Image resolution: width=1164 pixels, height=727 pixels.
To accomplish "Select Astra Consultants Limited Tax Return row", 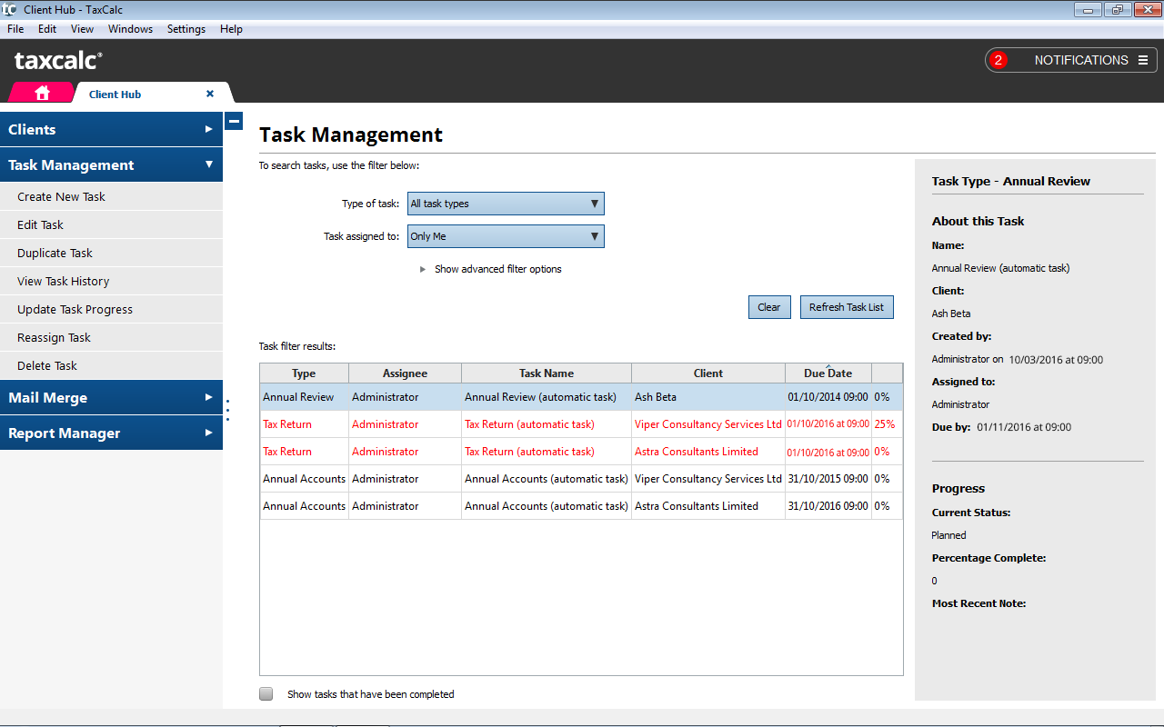I will tap(581, 452).
